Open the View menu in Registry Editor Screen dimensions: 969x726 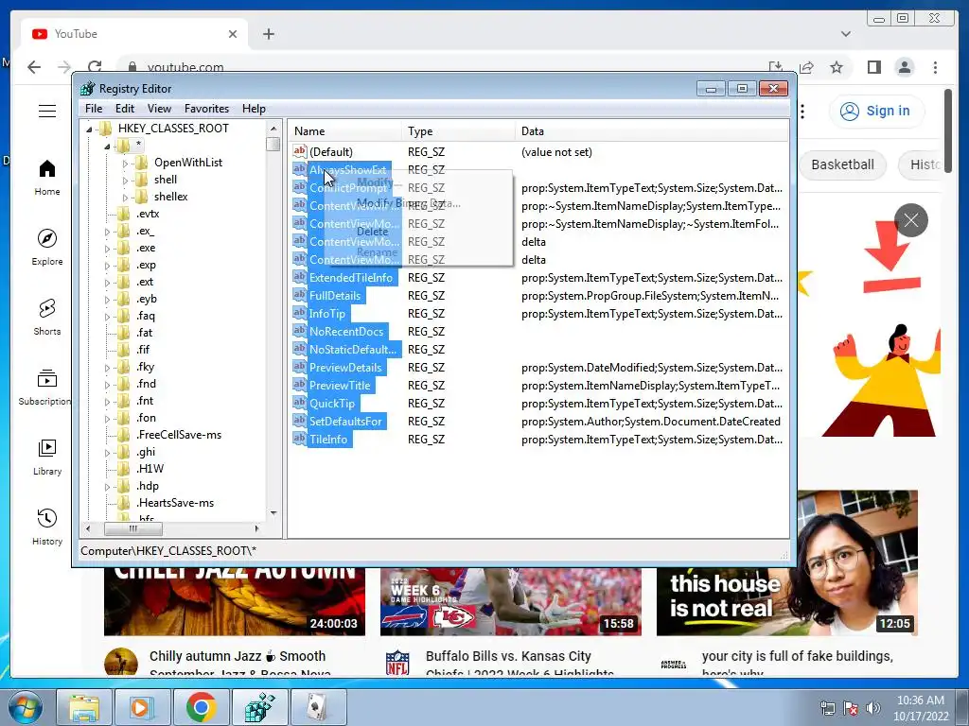pyautogui.click(x=159, y=109)
